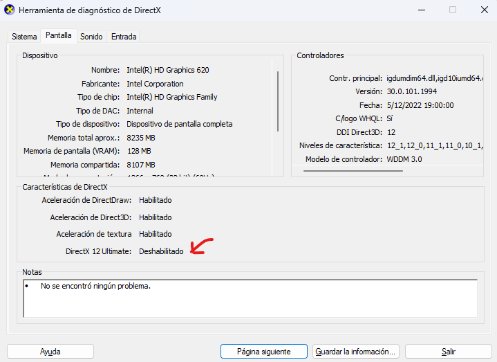Click the Herramienta de diagnóstico de DirectX title
The height and width of the screenshot is (362, 497).
click(90, 10)
